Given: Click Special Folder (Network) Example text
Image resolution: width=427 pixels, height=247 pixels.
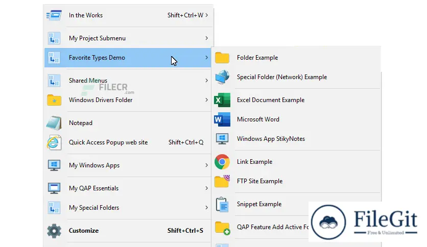Looking at the screenshot, I should click(282, 77).
